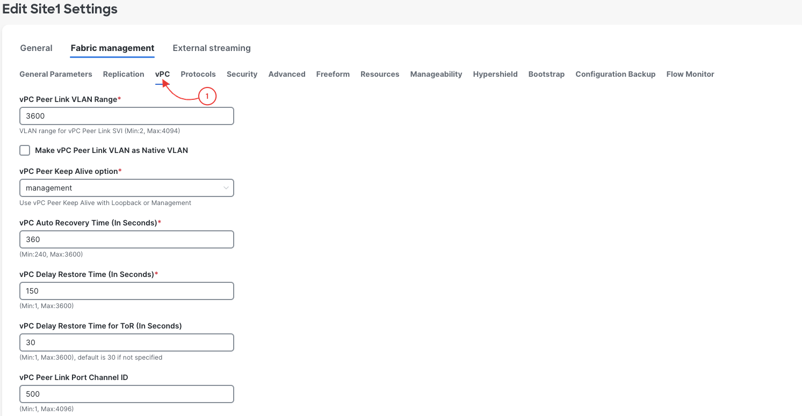Open the Freeform sub-tab
This screenshot has width=802, height=416.
click(333, 74)
